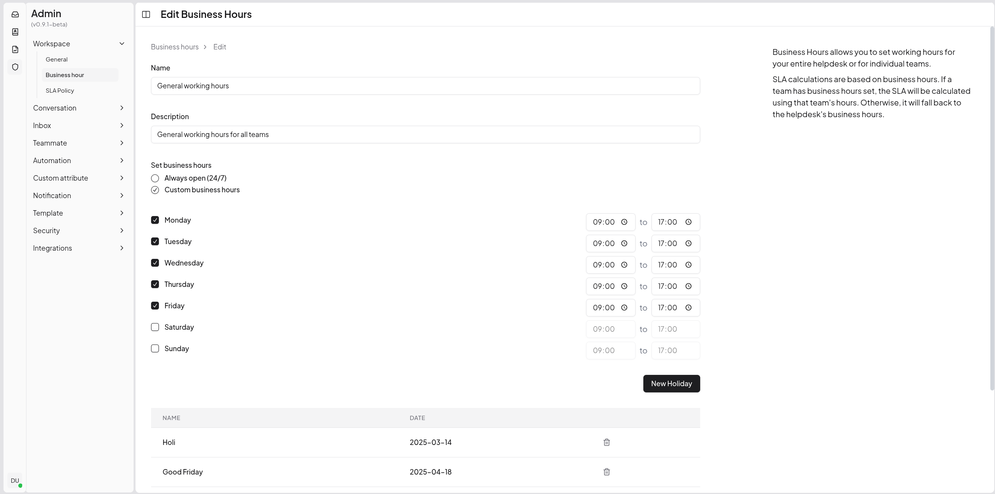This screenshot has height=494, width=995.
Task: Toggle the sidebar panel icon
Action: coord(146,14)
